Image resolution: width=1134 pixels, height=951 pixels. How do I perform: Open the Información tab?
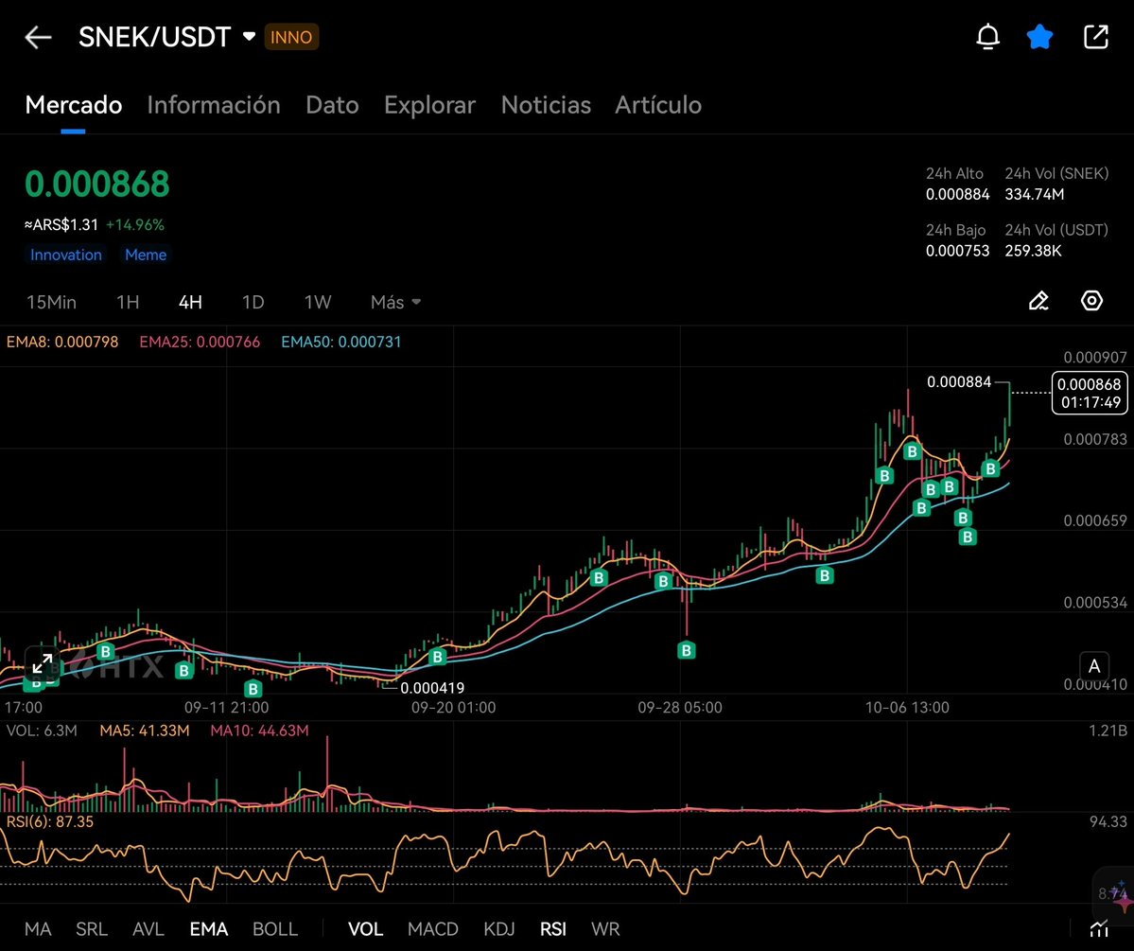[214, 105]
